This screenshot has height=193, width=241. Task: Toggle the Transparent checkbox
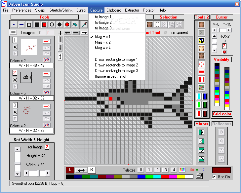pyautogui.click(x=166, y=32)
